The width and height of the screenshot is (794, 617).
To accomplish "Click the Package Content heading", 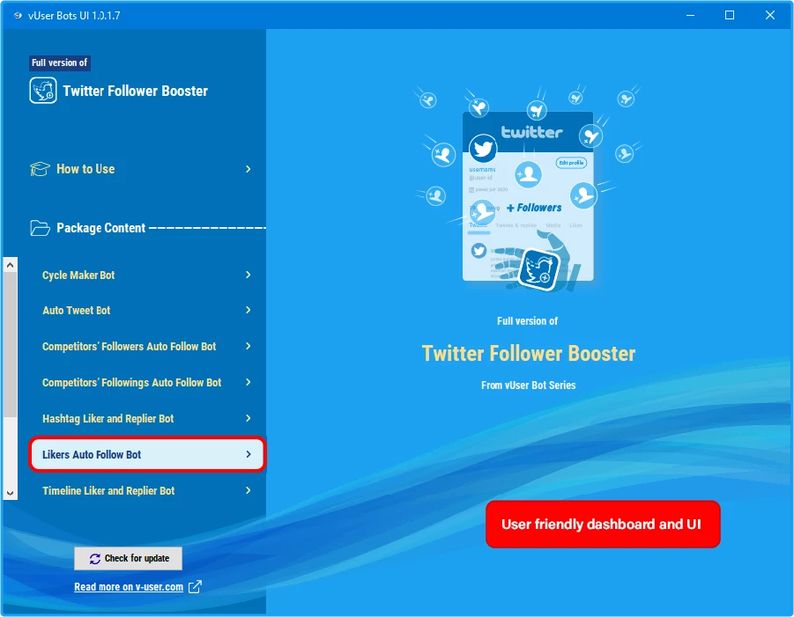I will coord(100,228).
